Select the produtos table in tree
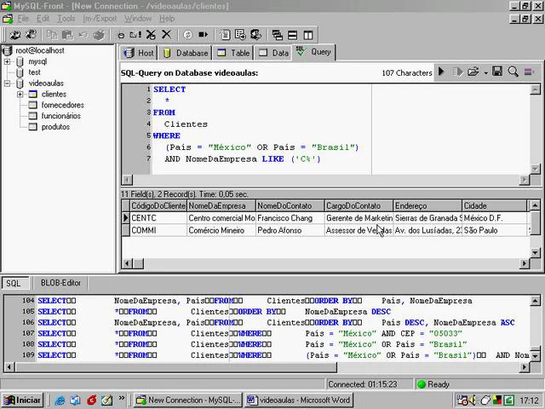The height and width of the screenshot is (409, 545). click(55, 127)
